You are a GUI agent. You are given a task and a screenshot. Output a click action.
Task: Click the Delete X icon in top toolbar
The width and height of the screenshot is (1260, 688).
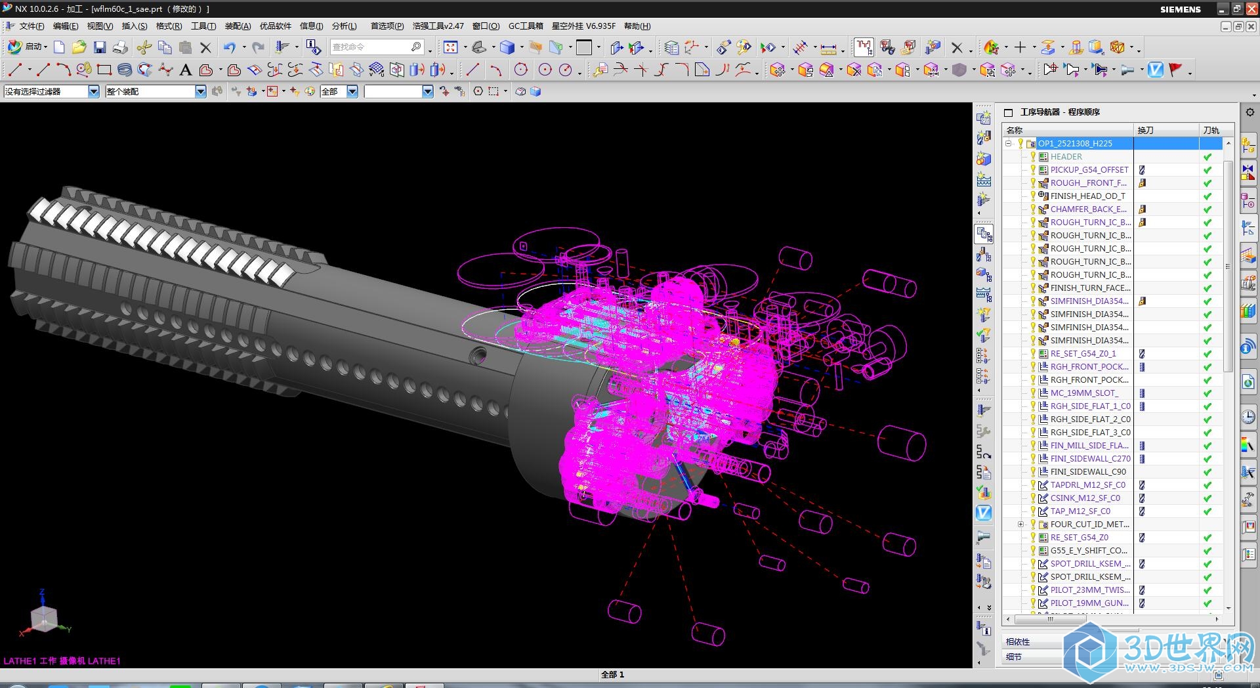tap(205, 47)
